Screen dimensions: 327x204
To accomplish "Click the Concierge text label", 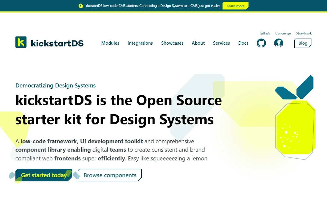I will (x=283, y=33).
